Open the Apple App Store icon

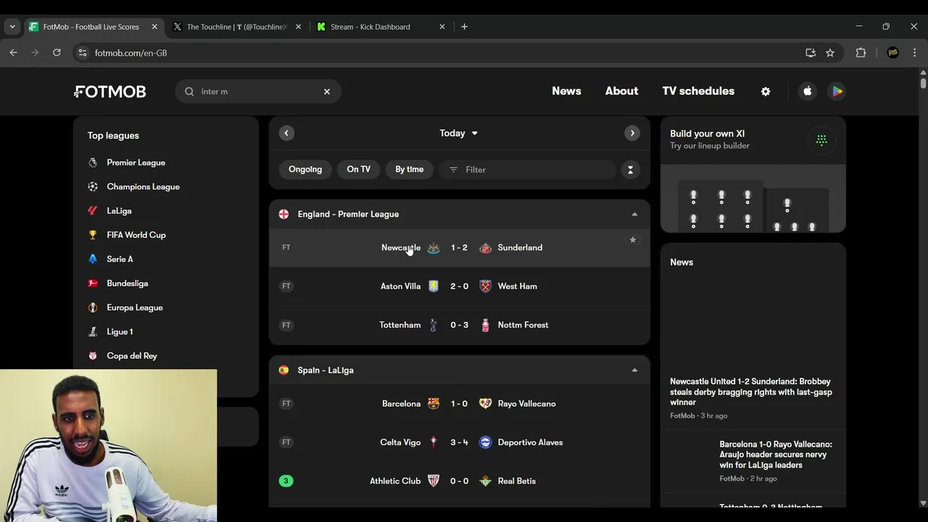[x=808, y=91]
